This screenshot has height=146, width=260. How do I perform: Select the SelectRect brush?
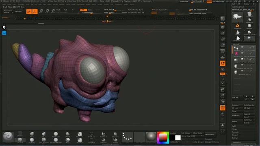(x=91, y=140)
